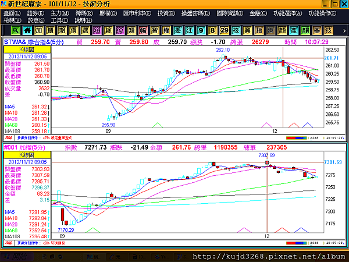Open the yellow 綜 toolbar icon

coord(108,30)
